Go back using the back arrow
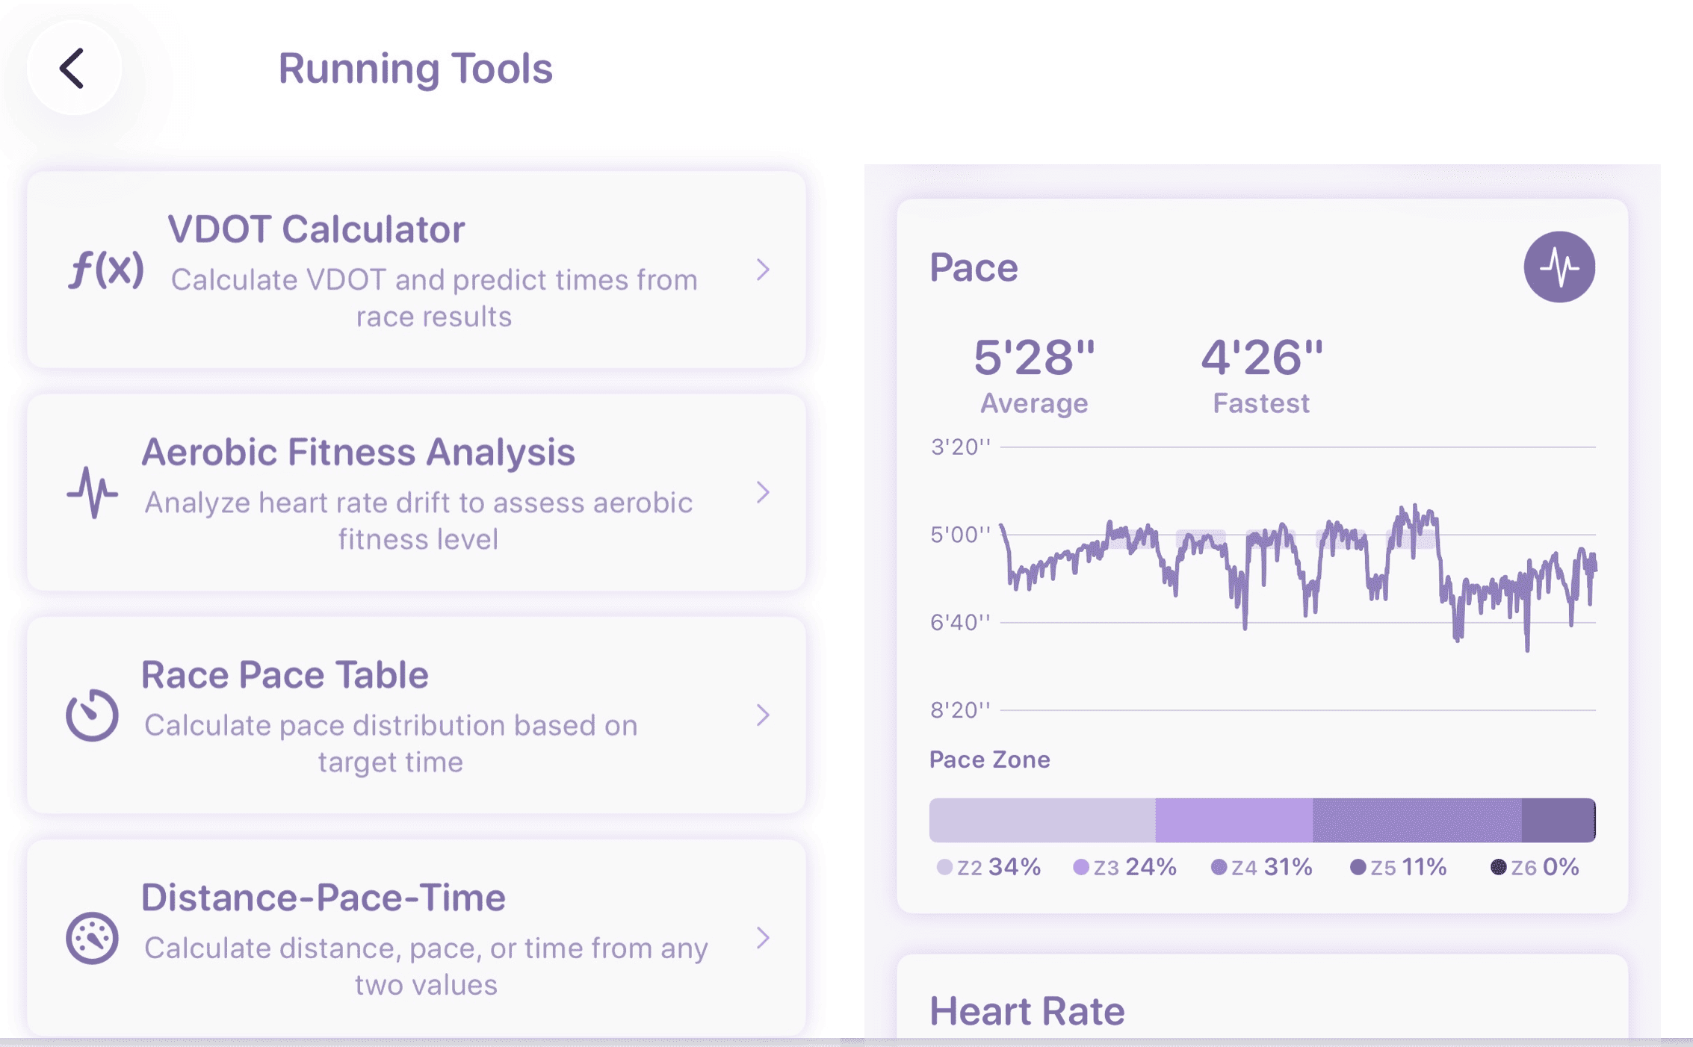Image resolution: width=1693 pixels, height=1047 pixels. [72, 69]
